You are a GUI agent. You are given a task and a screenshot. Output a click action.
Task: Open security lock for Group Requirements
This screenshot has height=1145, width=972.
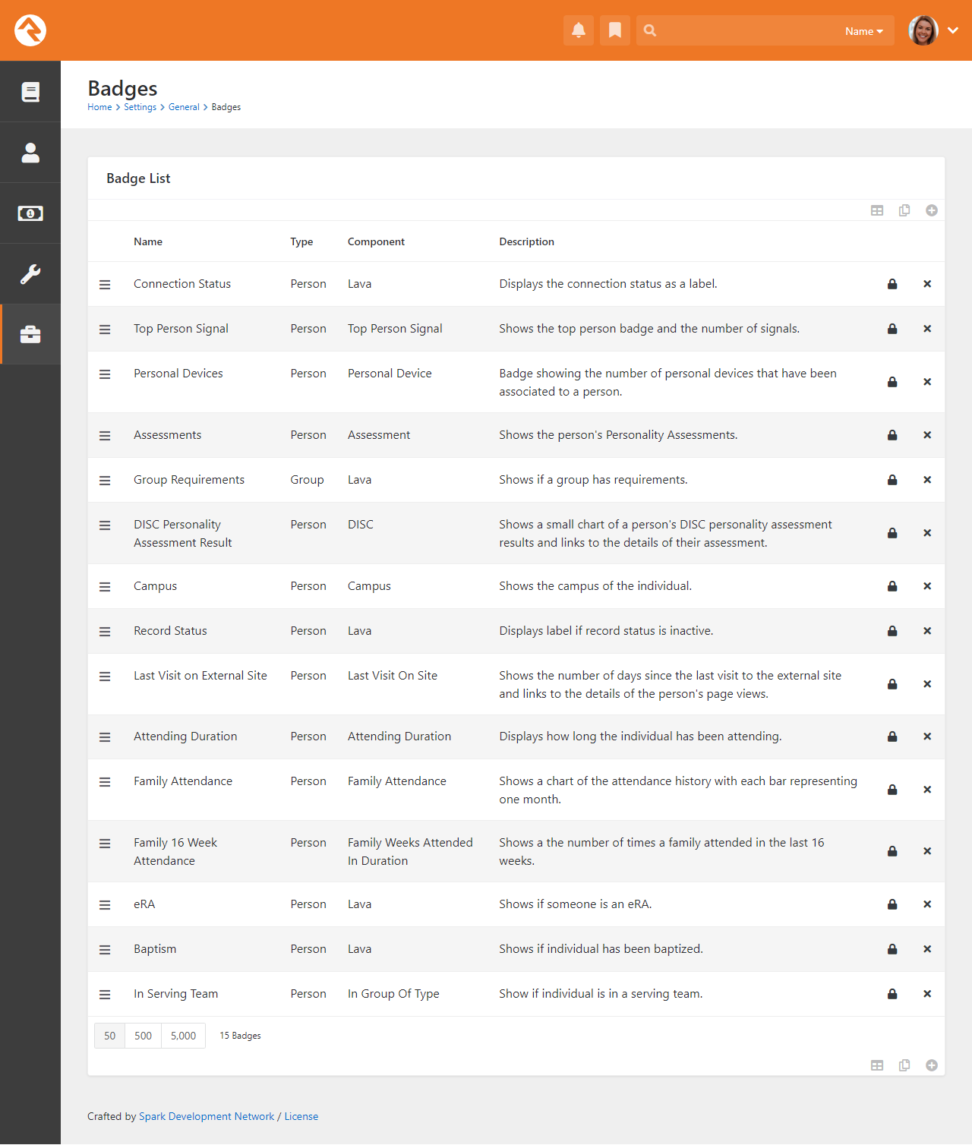point(892,480)
